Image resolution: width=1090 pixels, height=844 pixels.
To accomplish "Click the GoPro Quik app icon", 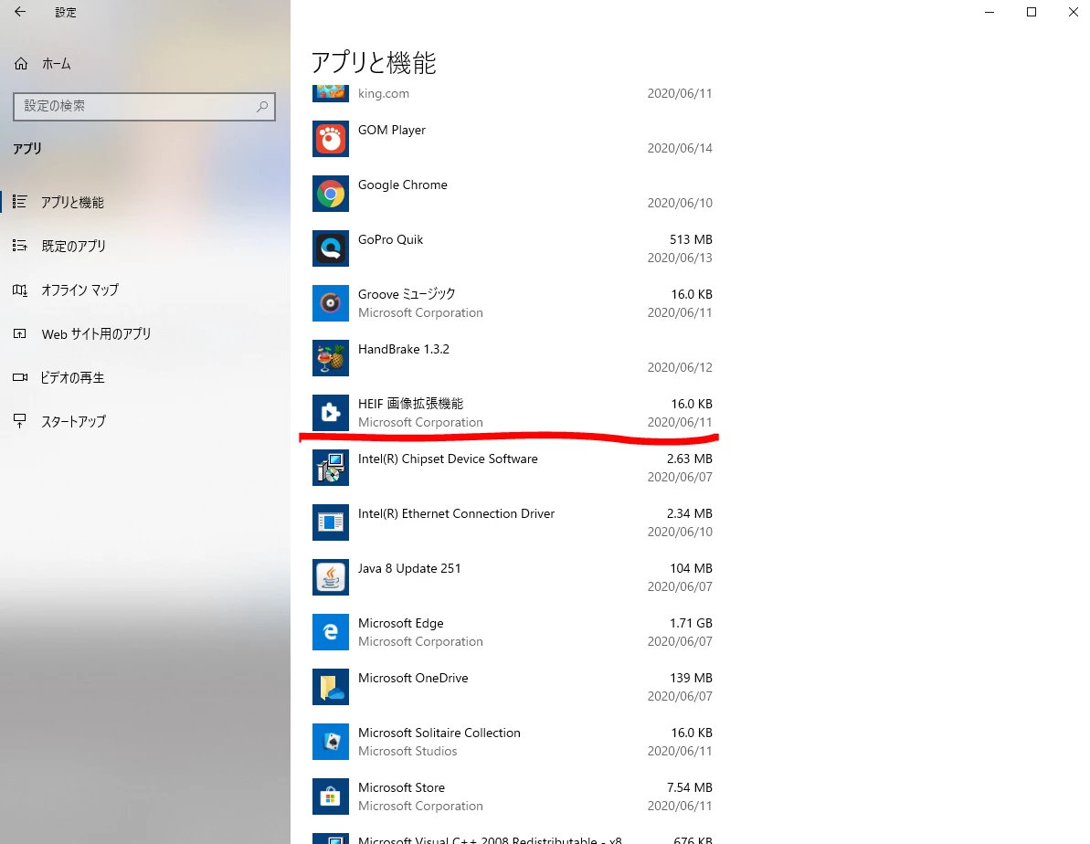I will [x=330, y=248].
